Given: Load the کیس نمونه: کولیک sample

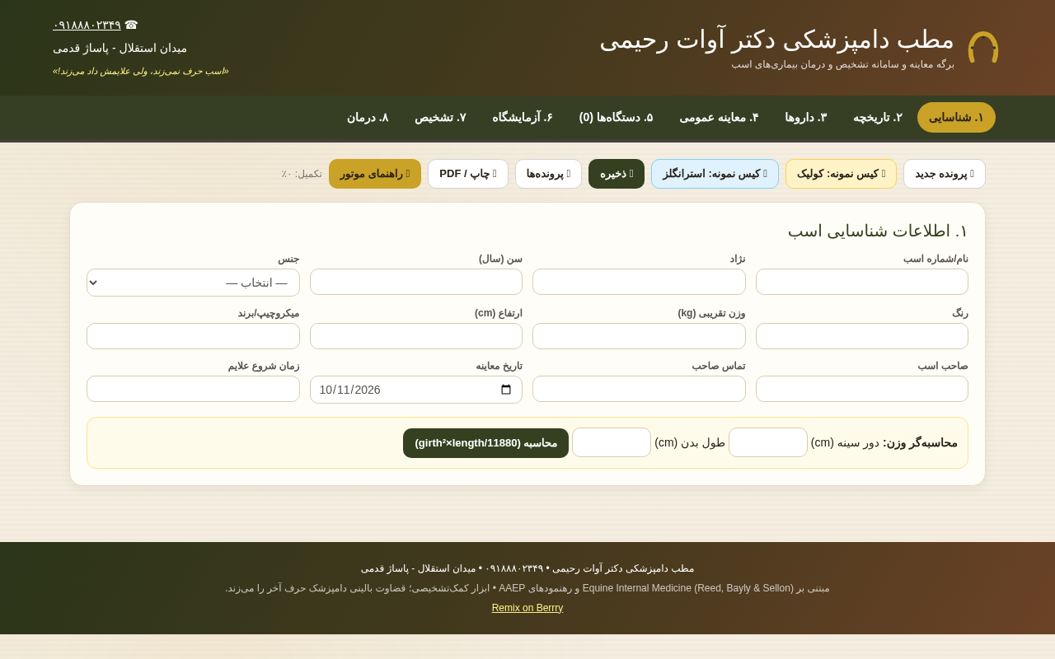Looking at the screenshot, I should click(x=841, y=174).
